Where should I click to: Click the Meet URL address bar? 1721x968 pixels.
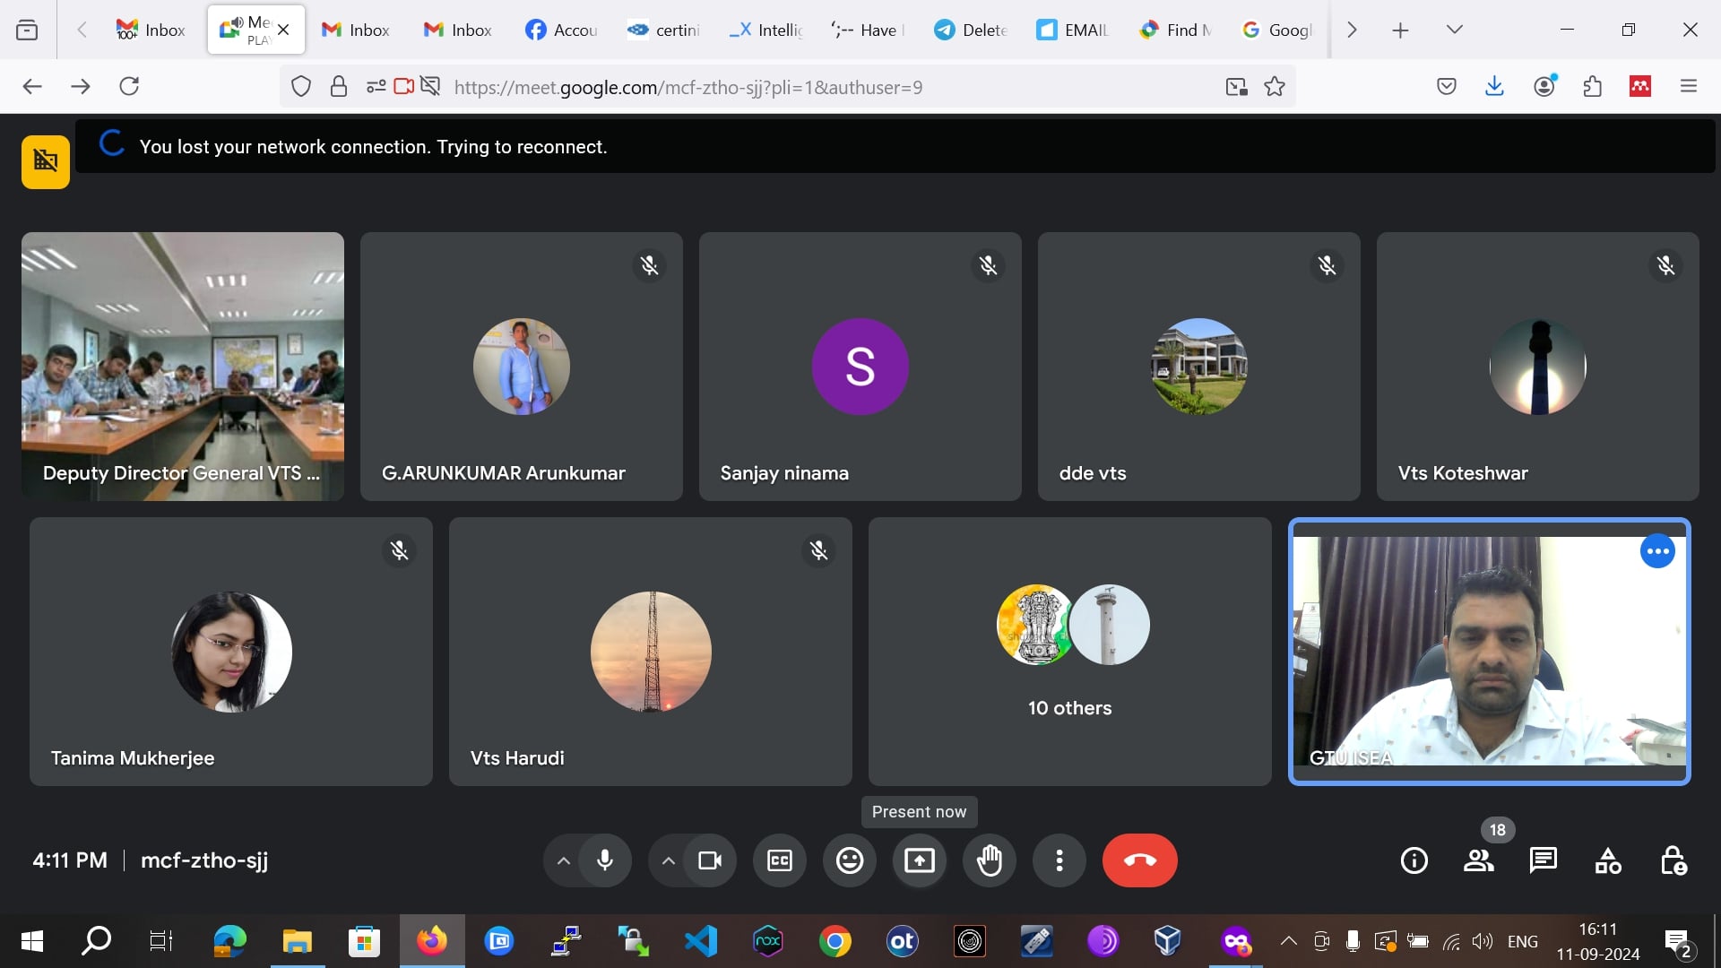[x=688, y=87]
